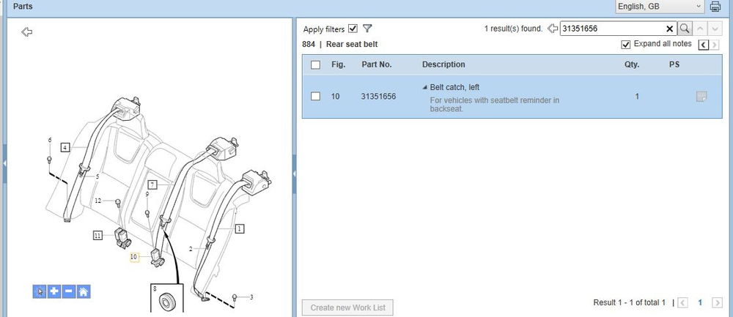Viewport: 733px width, 317px height.
Task: Click Create new Work List button
Action: [347, 307]
